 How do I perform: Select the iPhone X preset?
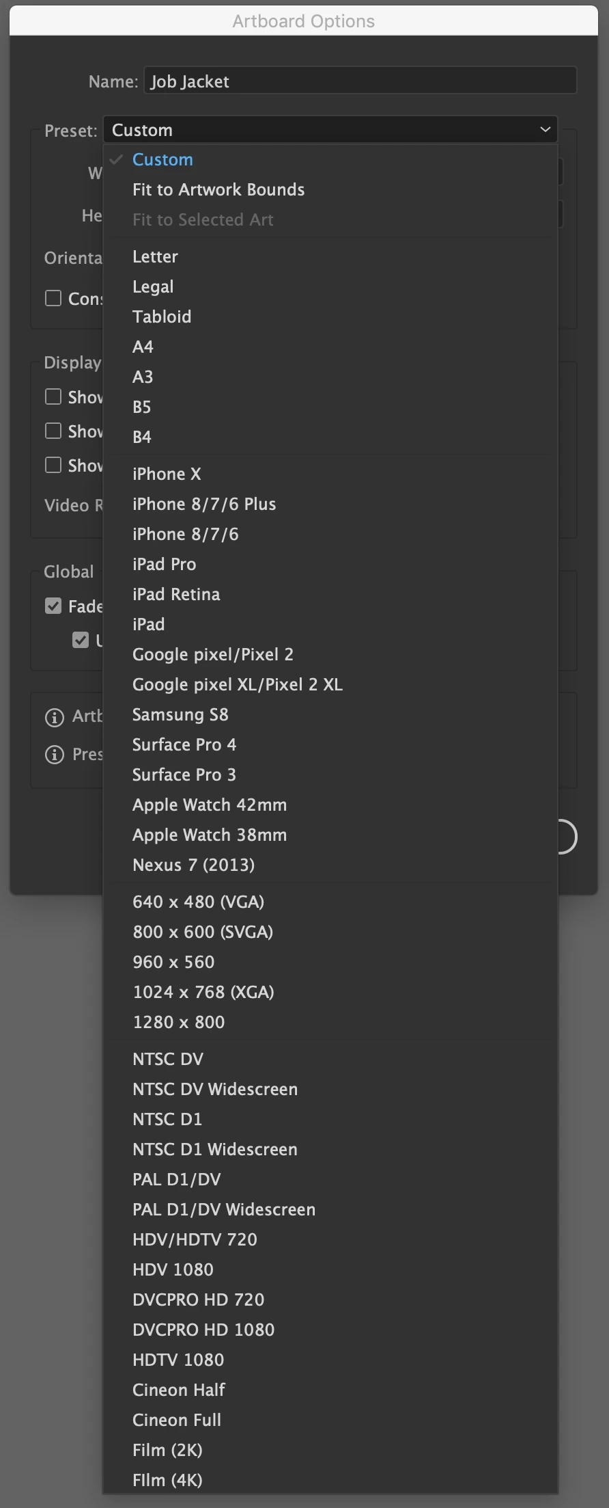tap(330, 474)
